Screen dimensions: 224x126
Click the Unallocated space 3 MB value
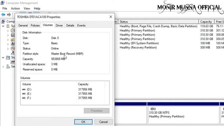[x=54, y=64]
